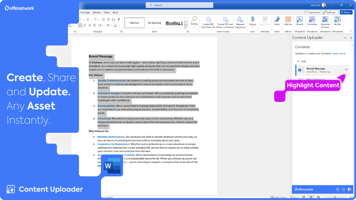Add a new content item
The height and width of the screenshot is (200, 356).
[301, 61]
